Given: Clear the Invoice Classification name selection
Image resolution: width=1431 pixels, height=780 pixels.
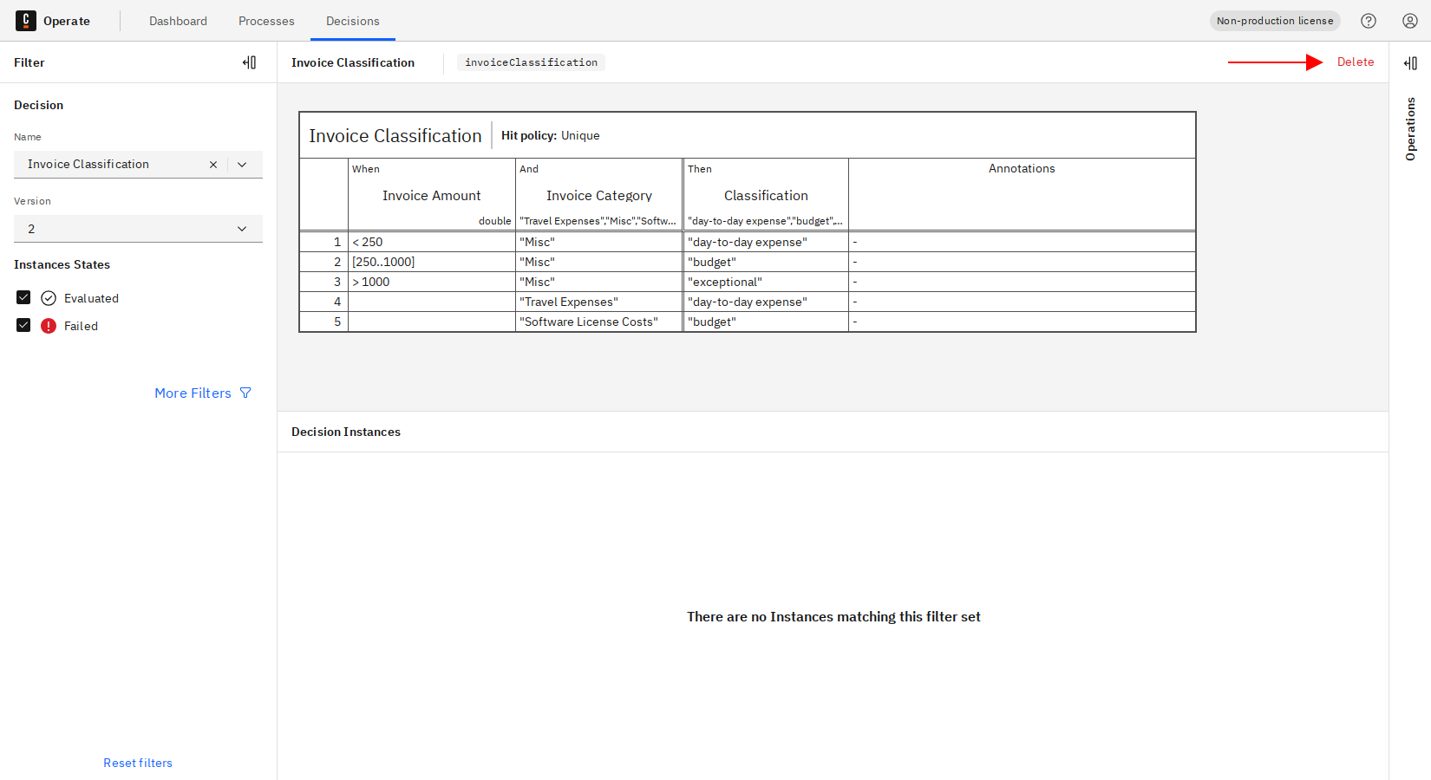Looking at the screenshot, I should click(x=213, y=165).
